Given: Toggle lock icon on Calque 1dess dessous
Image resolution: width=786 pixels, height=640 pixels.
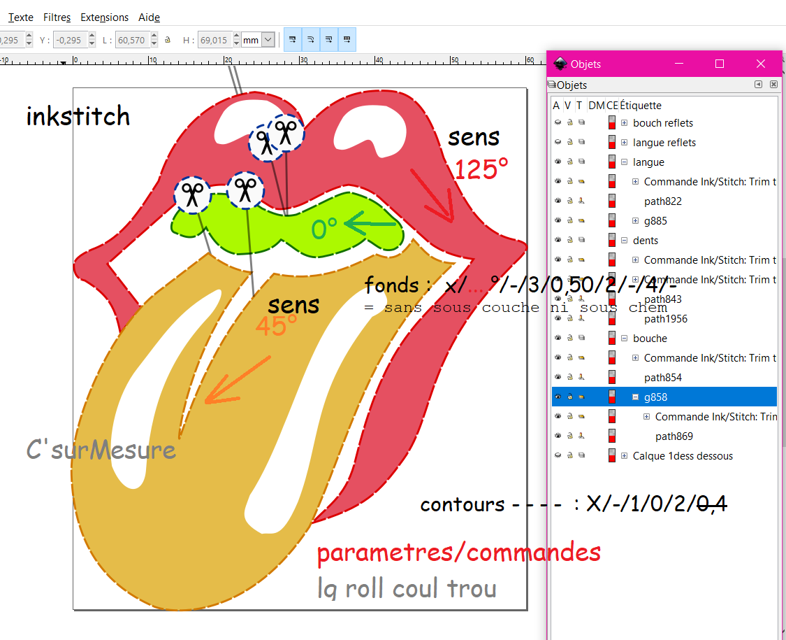Looking at the screenshot, I should [570, 455].
